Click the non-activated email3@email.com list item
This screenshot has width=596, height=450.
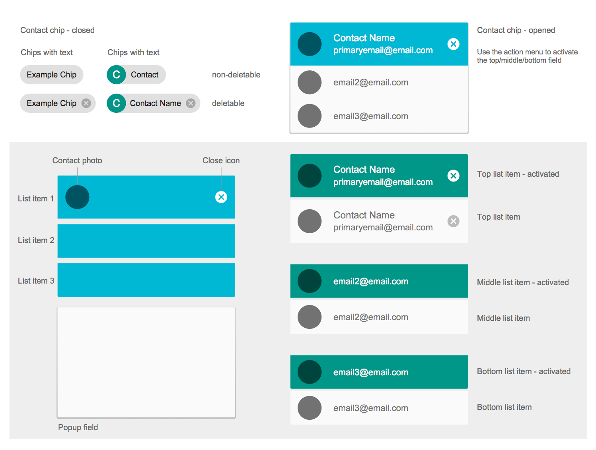(x=379, y=408)
